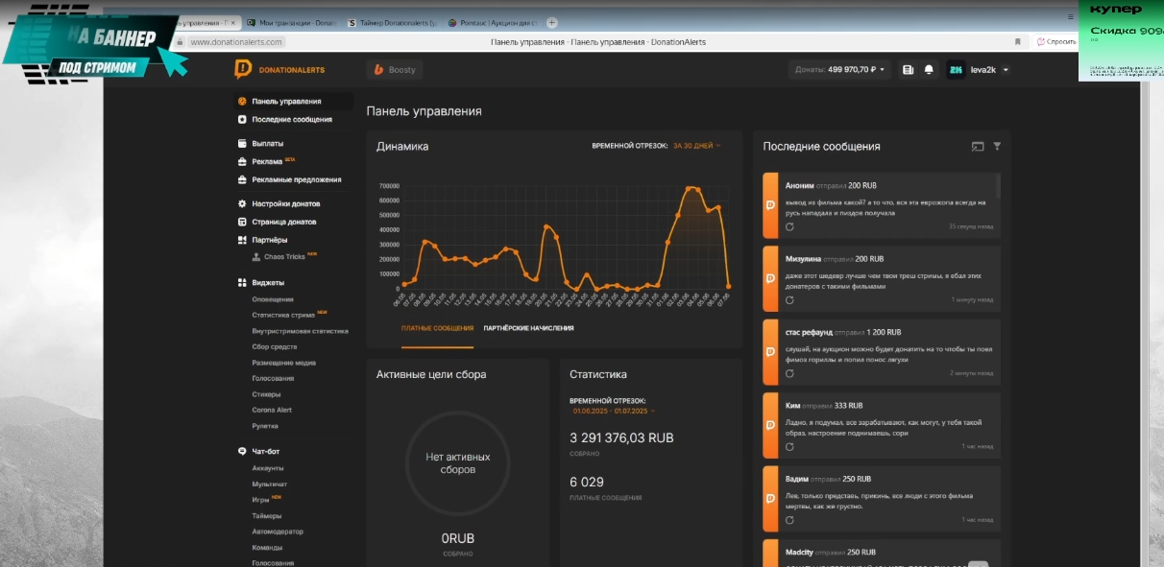
Task: Click the orange donation icon on Мизулина's message
Action: (769, 278)
